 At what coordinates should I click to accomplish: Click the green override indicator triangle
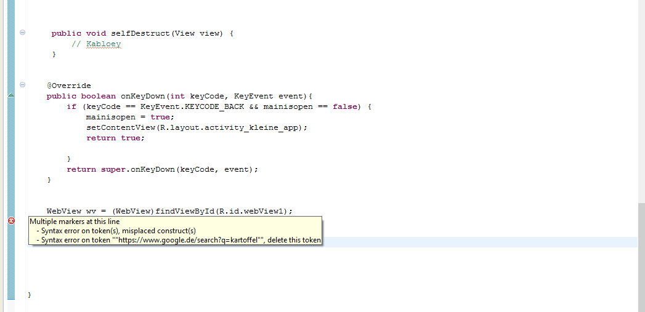(x=11, y=95)
